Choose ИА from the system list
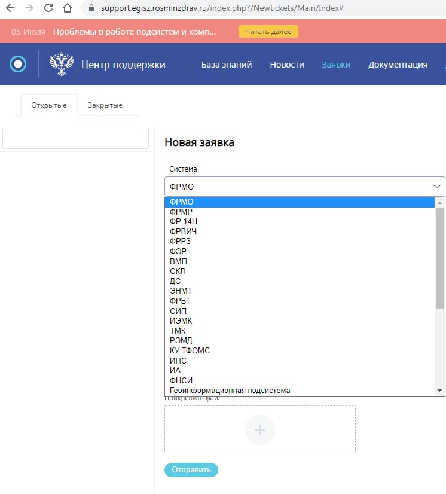Image resolution: width=446 pixels, height=494 pixels. pos(300,371)
